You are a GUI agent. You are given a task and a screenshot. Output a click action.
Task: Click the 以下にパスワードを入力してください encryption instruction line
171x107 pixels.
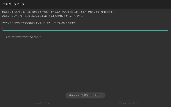39,23
